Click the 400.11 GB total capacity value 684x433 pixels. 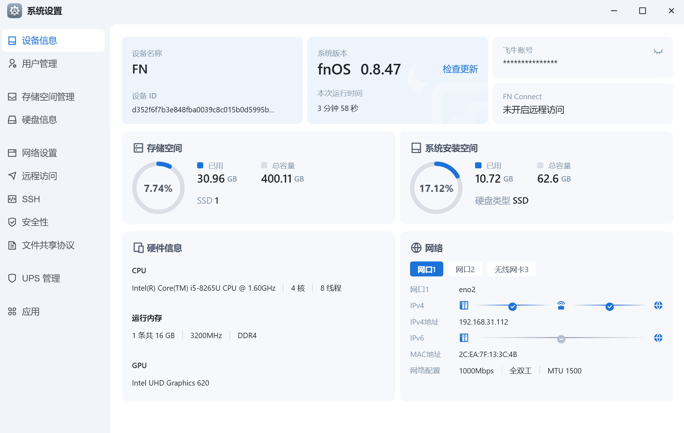(x=282, y=179)
